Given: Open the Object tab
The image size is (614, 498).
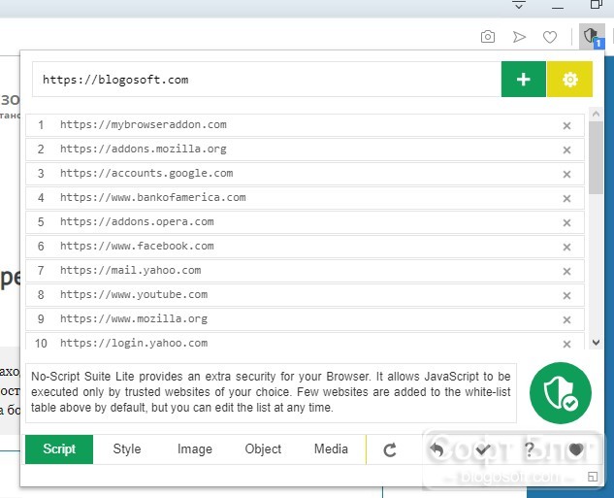Looking at the screenshot, I should pos(263,449).
